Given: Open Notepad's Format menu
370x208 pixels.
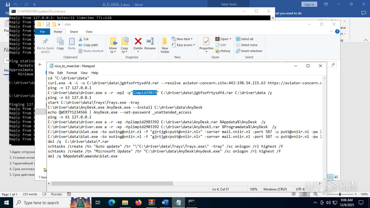Looking at the screenshot, I should coord(72,73).
